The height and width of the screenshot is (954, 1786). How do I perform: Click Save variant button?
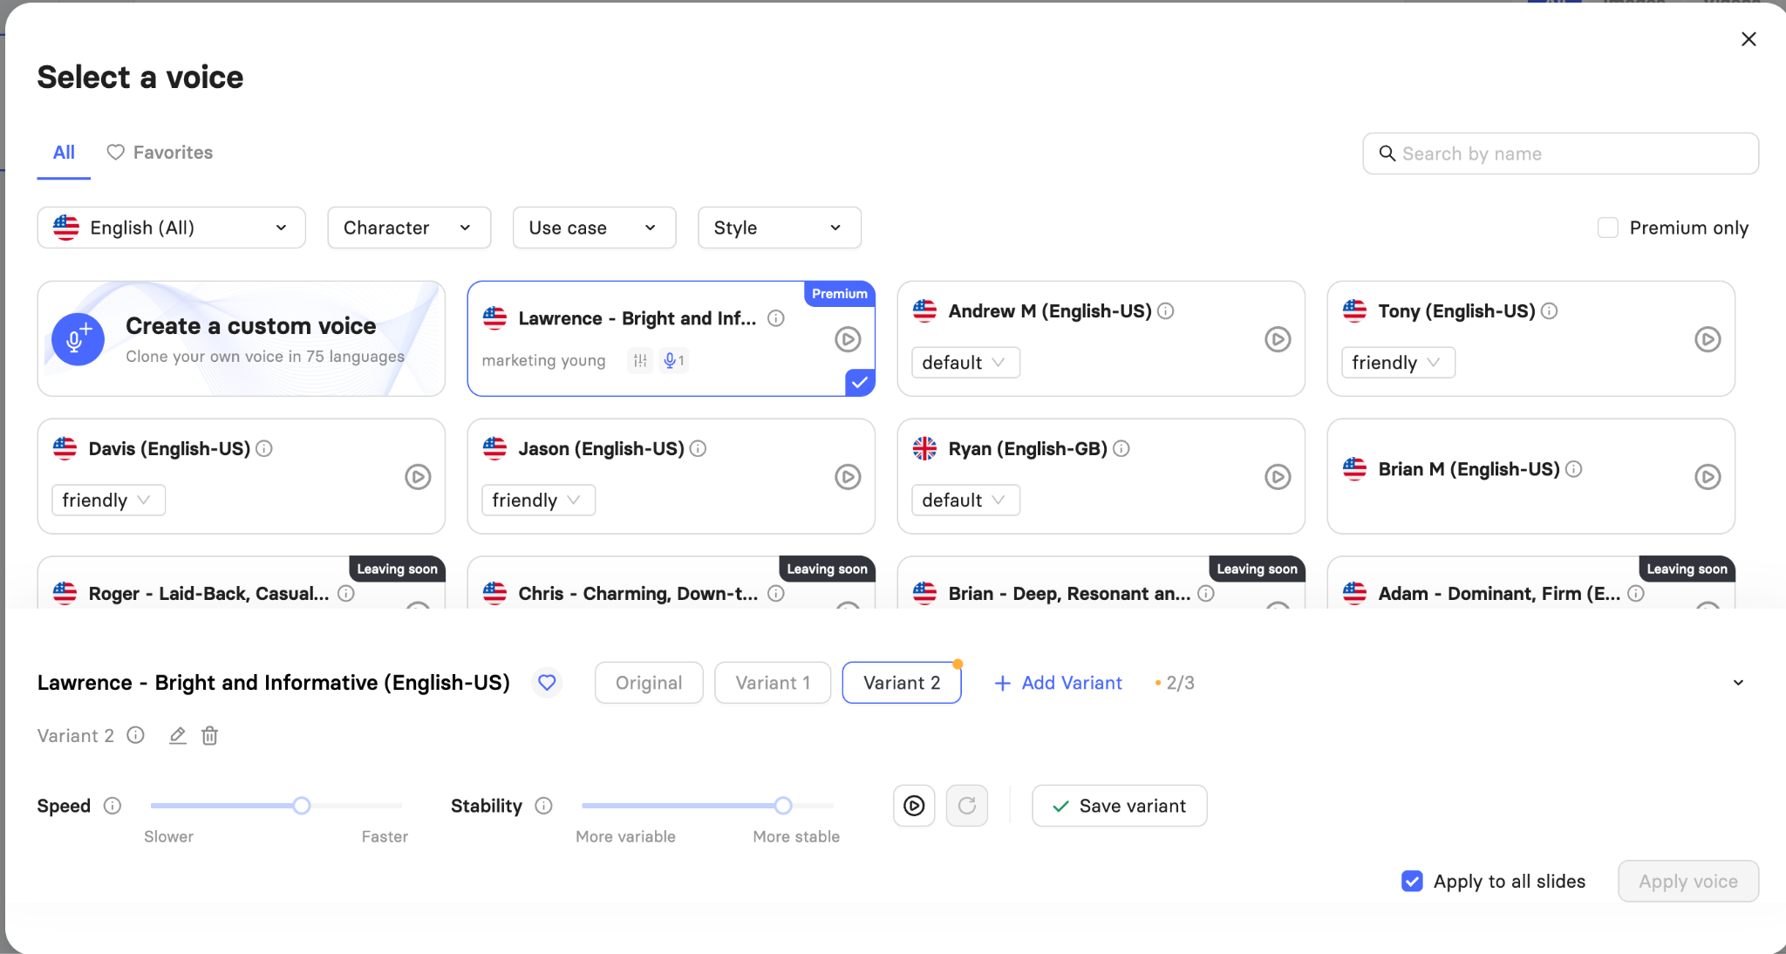tap(1120, 806)
